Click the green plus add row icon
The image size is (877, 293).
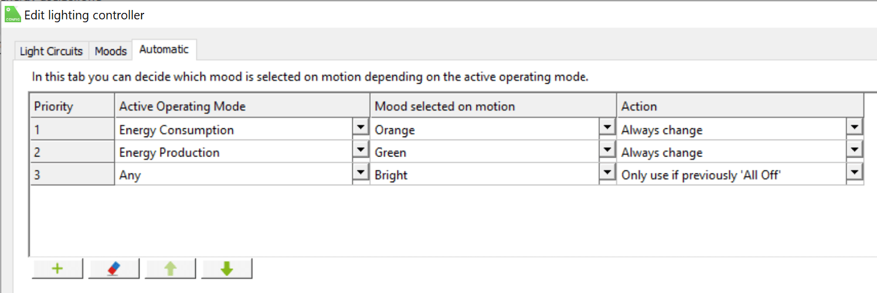57,269
